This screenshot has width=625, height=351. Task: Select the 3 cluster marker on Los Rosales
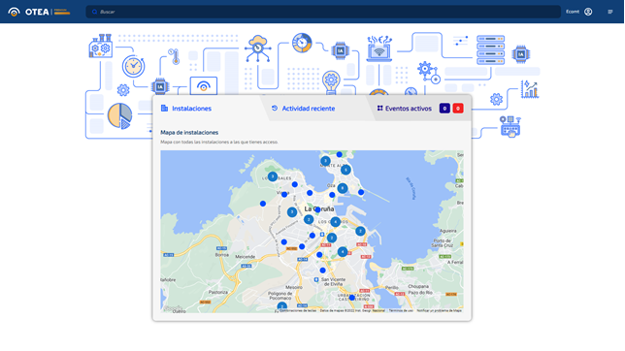point(273,176)
